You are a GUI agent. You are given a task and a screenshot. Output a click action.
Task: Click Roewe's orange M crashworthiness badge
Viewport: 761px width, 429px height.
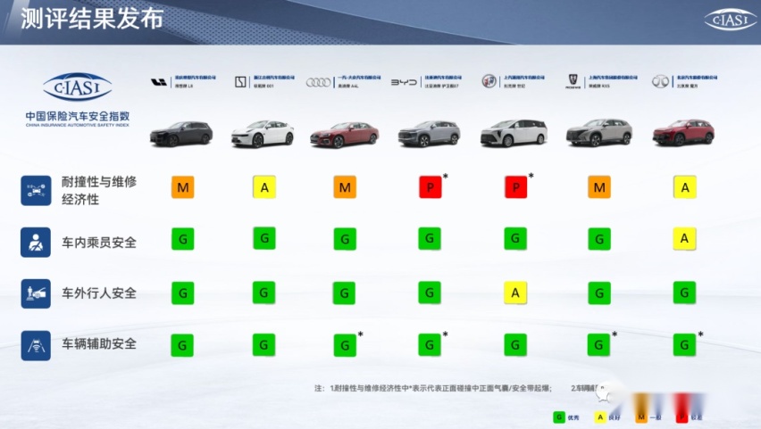(599, 187)
